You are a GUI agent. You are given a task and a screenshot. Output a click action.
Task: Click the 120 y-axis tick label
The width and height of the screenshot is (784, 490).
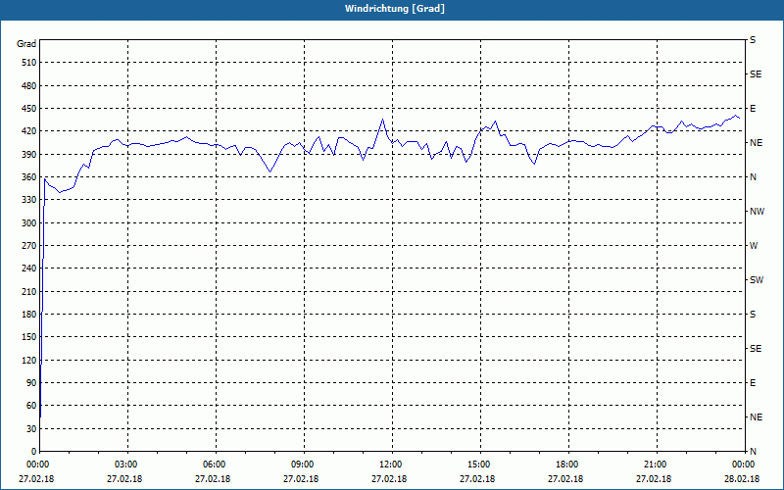click(x=28, y=360)
